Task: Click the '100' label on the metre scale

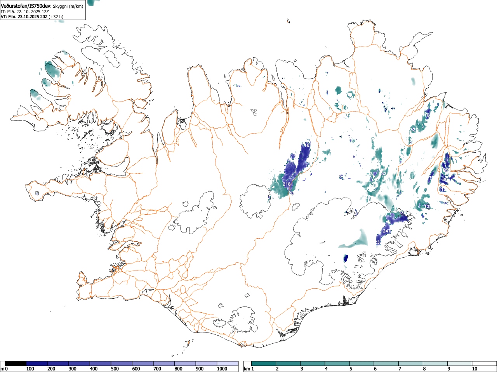Action: coord(30,369)
